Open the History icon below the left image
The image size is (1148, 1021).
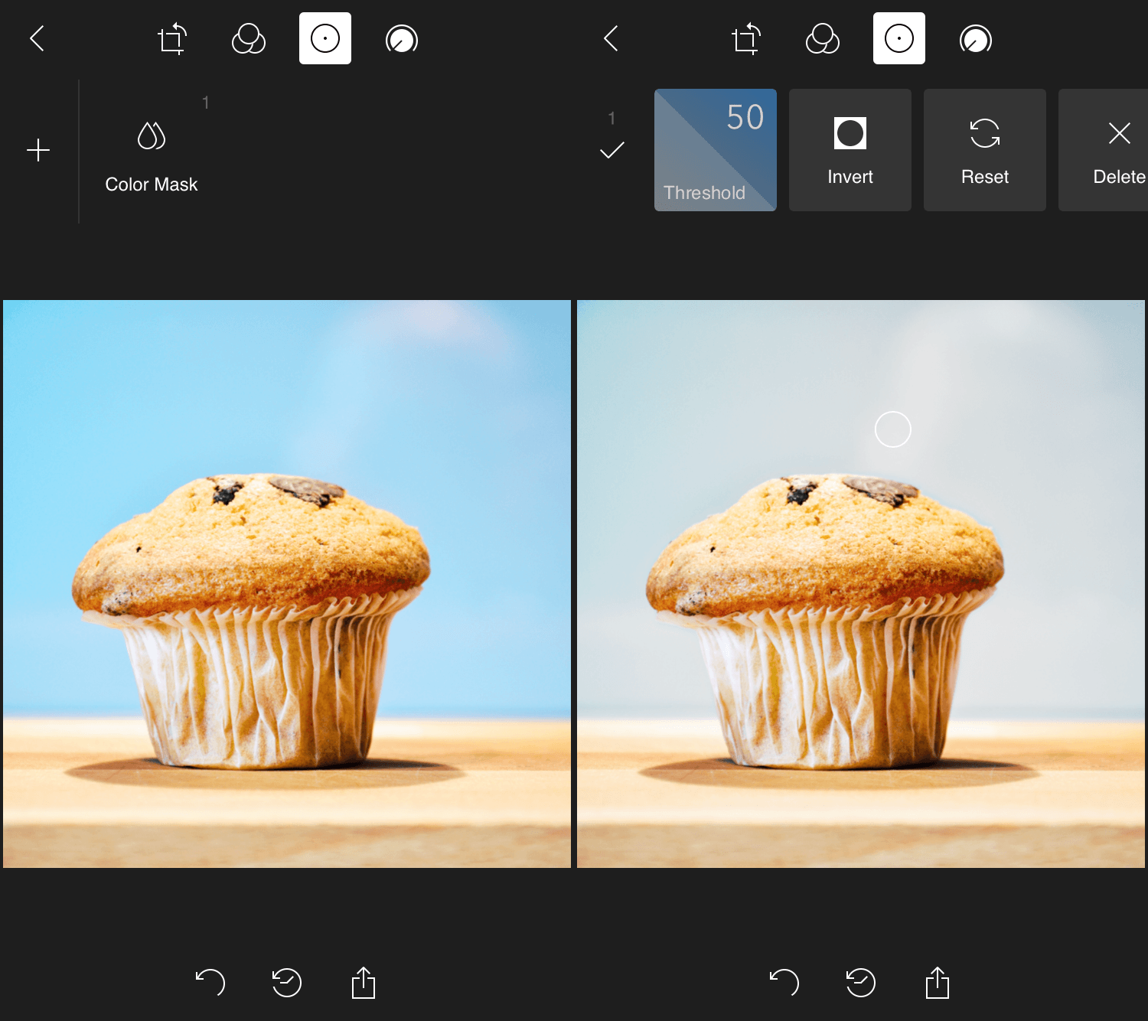286,984
